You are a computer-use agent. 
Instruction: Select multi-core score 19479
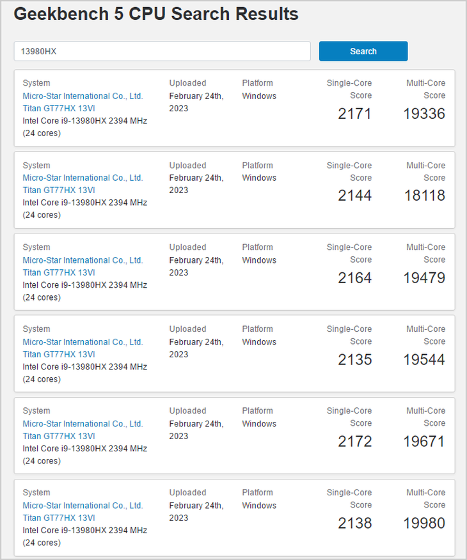[x=424, y=278]
